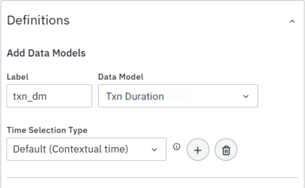Viewport: 305px width, 188px height.
Task: Delete the data model with trash icon
Action: [226, 149]
